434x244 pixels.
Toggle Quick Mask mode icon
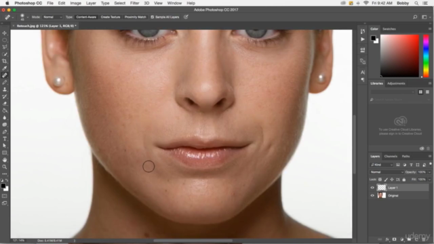pyautogui.click(x=5, y=196)
